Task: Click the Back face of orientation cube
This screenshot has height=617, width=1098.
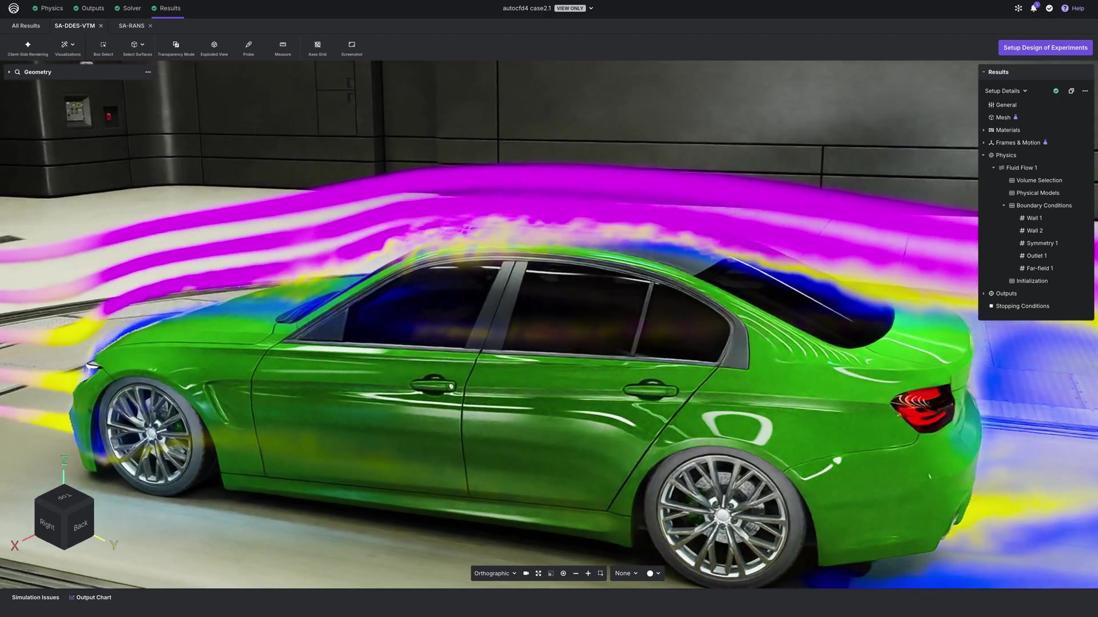Action: 80,525
